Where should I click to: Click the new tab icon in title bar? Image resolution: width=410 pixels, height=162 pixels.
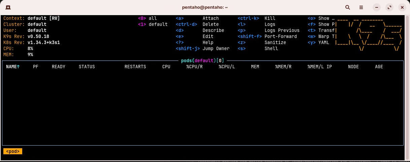(x=8, y=7)
